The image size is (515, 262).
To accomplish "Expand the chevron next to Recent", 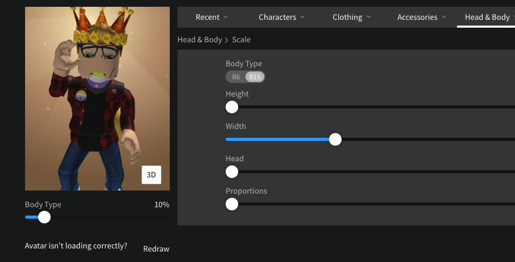I will tap(226, 17).
